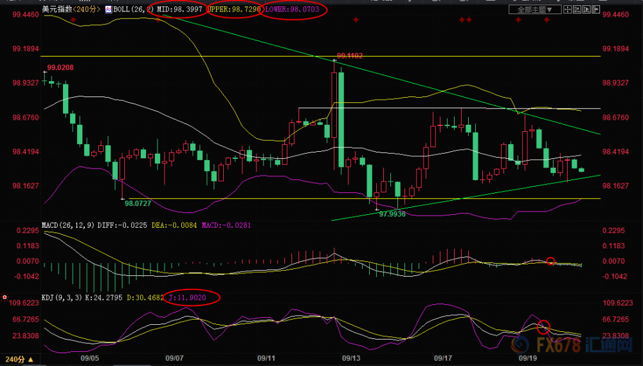Click the axis icon with inward arrows
The image size is (643, 366).
point(577,9)
